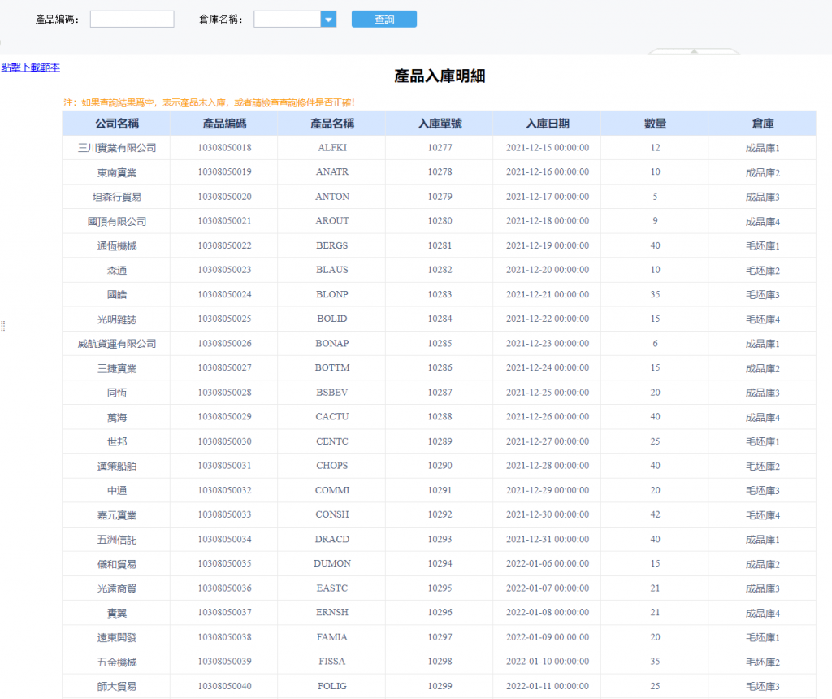Click the 查詢 search button
The height and width of the screenshot is (699, 832).
(384, 20)
